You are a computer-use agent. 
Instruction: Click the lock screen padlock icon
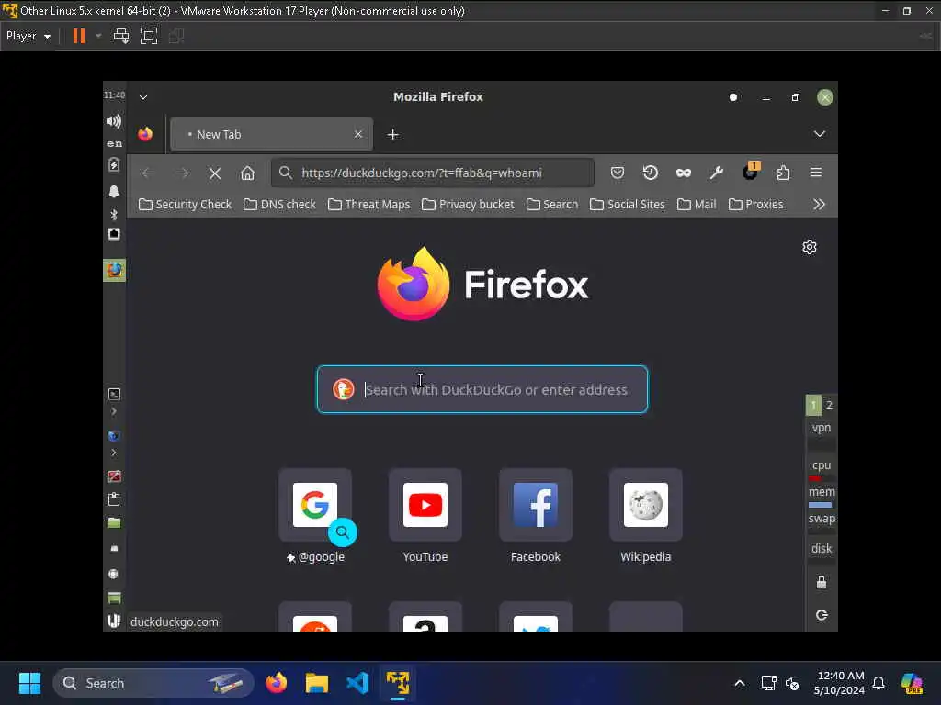(822, 582)
